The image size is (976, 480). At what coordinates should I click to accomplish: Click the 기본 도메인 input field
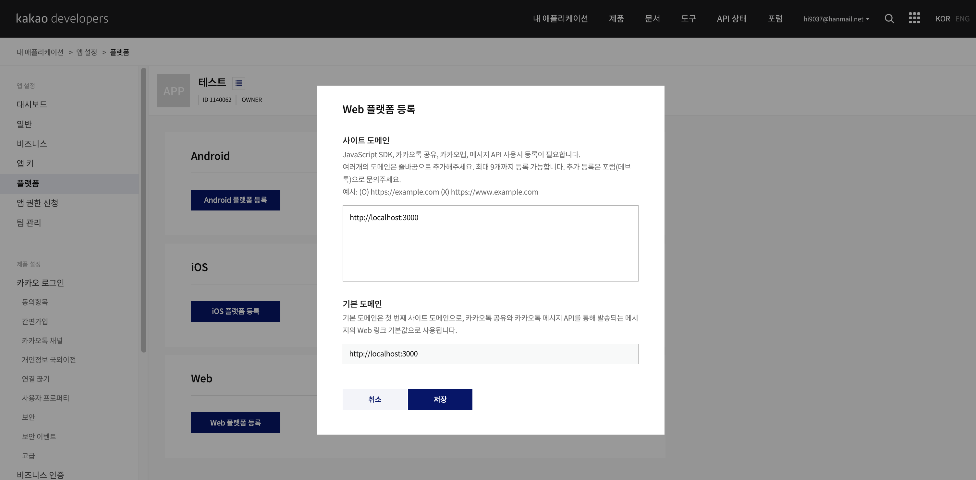490,354
